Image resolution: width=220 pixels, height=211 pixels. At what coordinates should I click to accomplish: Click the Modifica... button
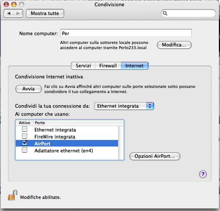[174, 45]
